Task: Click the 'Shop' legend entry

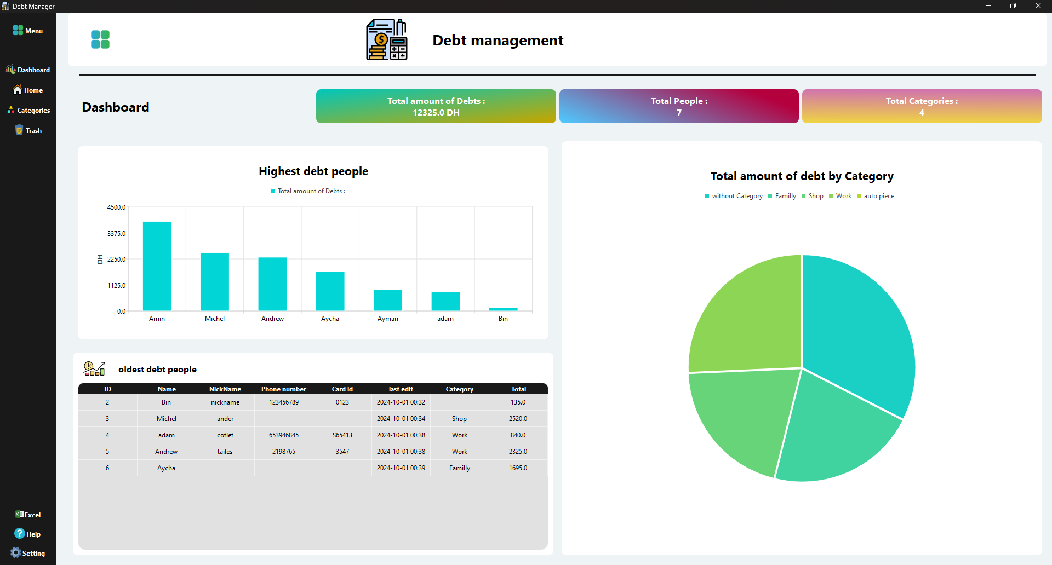Action: [x=812, y=196]
